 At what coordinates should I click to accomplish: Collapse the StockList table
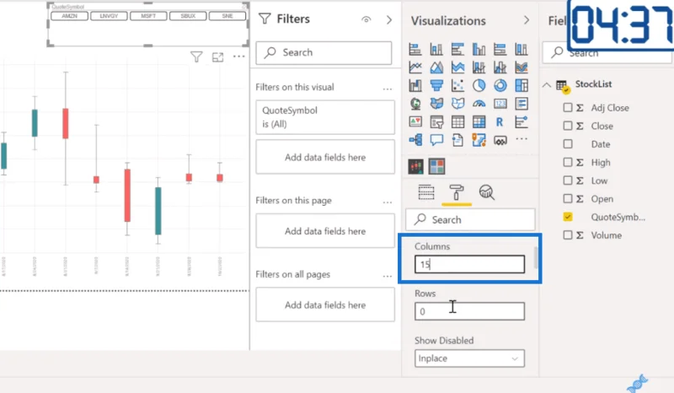546,85
